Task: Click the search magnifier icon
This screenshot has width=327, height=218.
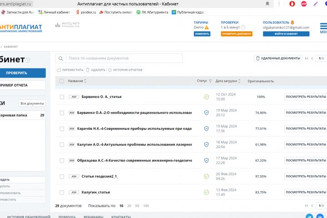Action: click(61, 59)
